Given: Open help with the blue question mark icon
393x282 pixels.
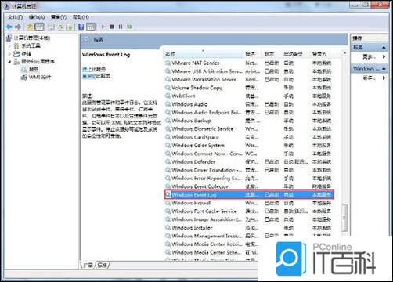Looking at the screenshot, I should [81, 27].
